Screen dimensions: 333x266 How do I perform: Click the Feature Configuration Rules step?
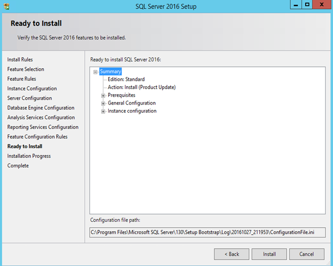(x=37, y=136)
